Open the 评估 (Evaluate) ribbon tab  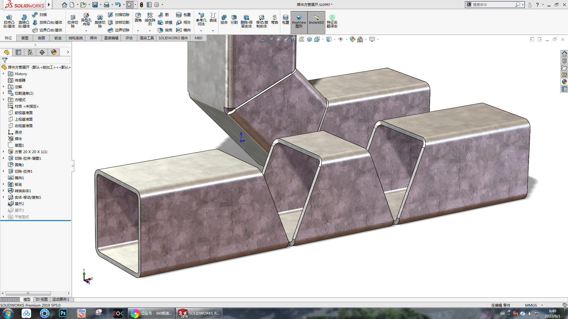[129, 38]
